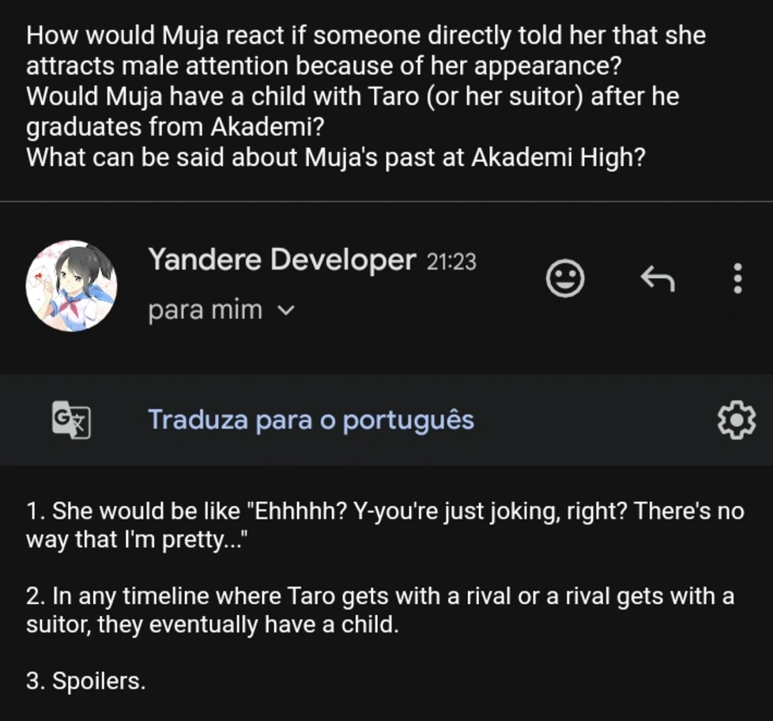Screen dimensions: 773x721
Task: Tap the reply arrow icon
Action: coord(657,279)
